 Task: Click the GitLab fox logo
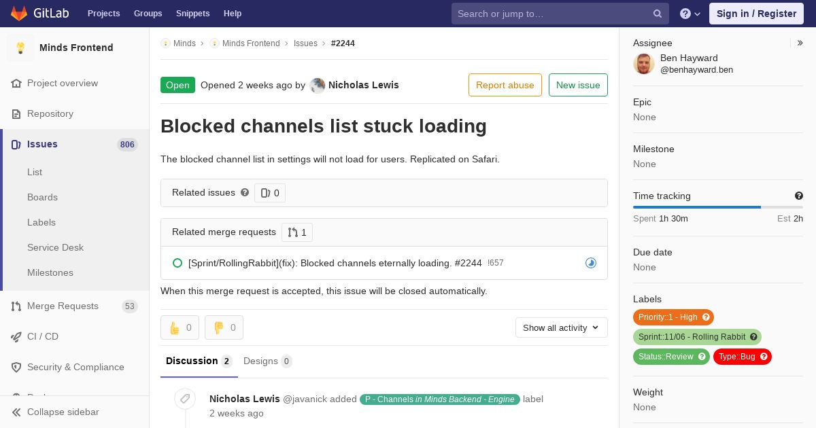pos(19,13)
